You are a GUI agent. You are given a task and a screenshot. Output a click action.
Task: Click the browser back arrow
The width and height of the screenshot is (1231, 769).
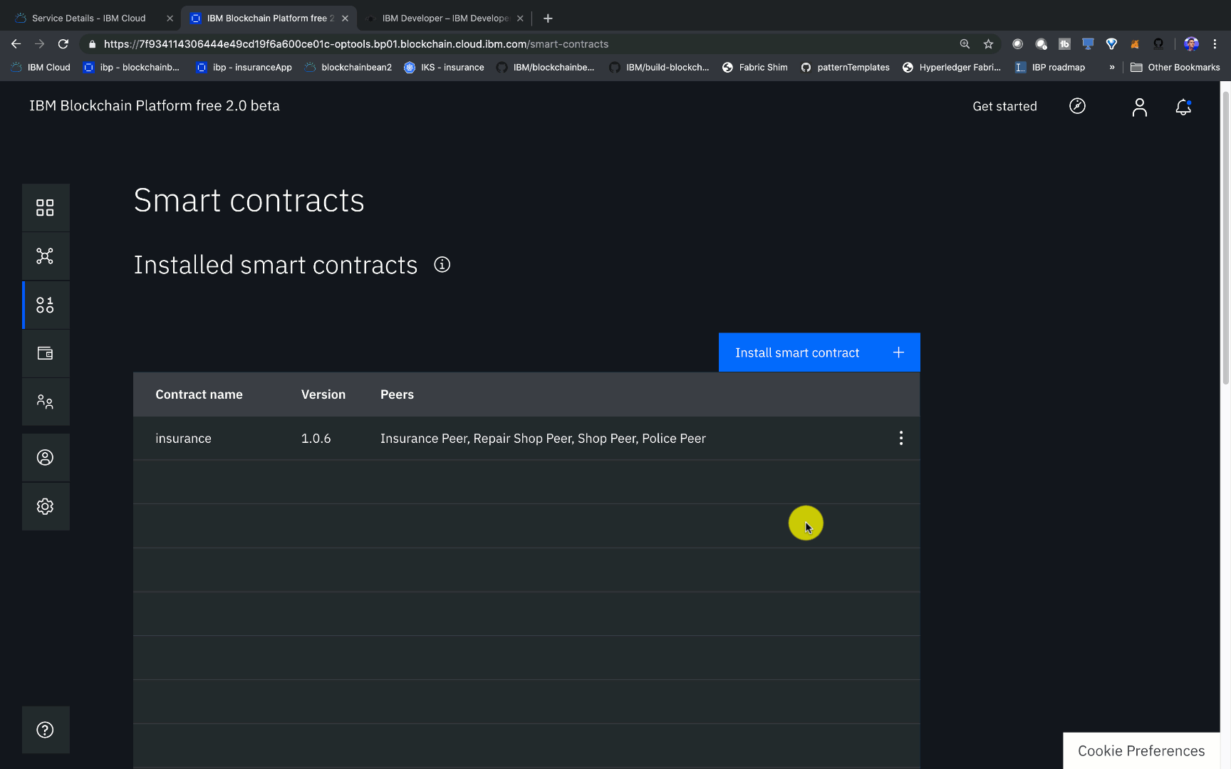16,44
